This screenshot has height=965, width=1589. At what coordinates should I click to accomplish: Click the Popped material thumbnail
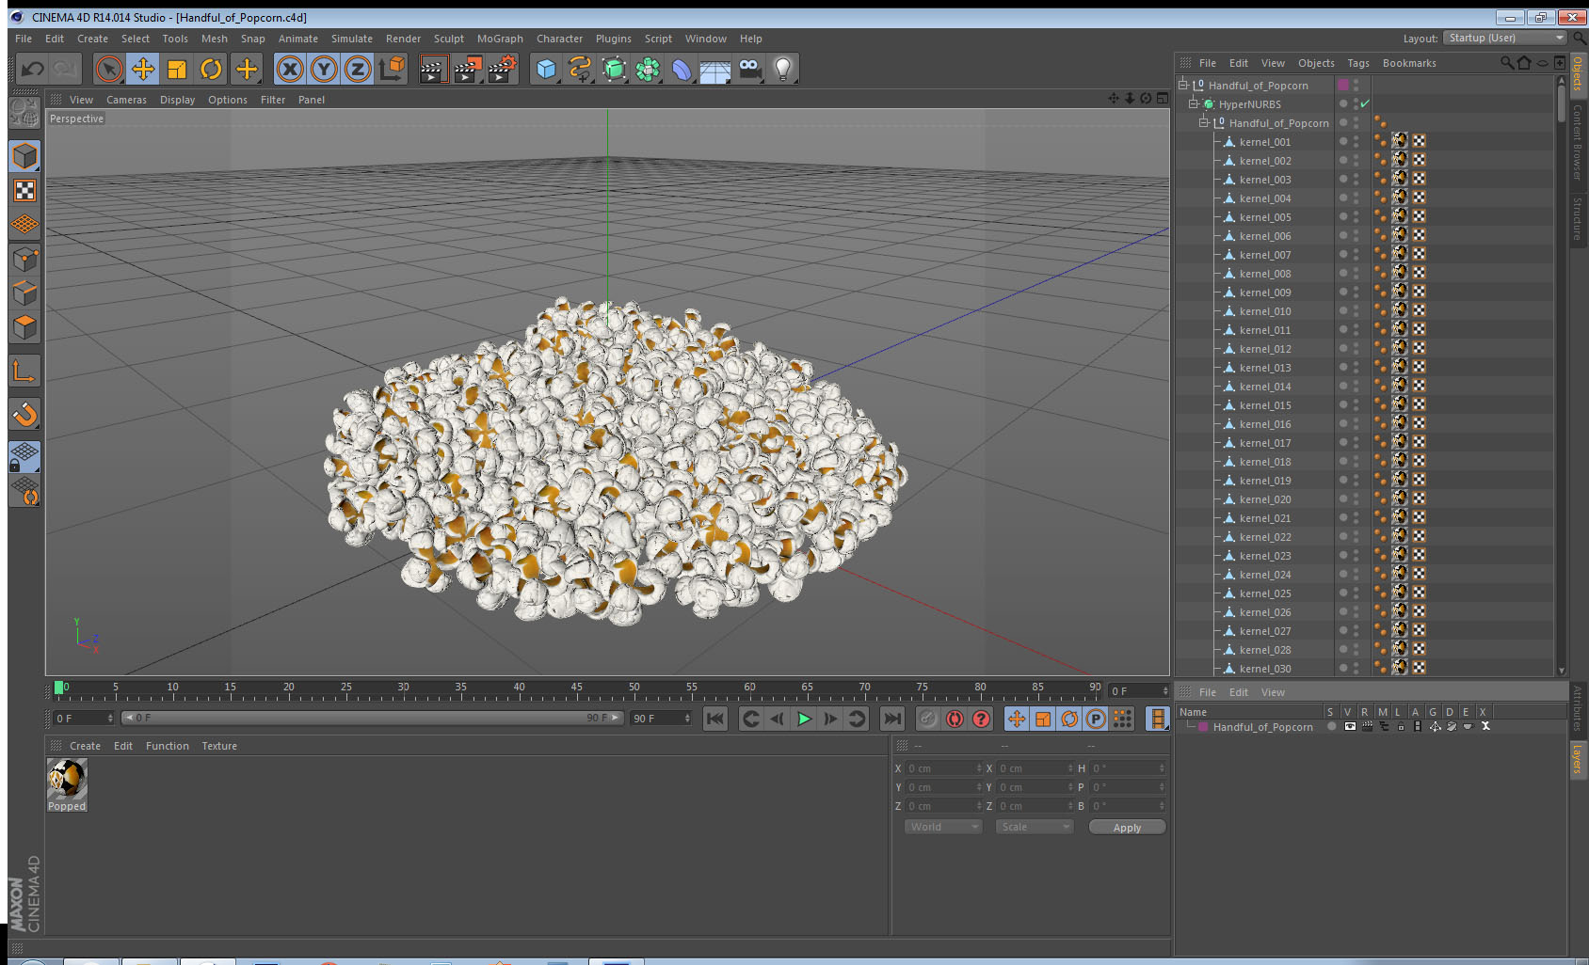67,779
